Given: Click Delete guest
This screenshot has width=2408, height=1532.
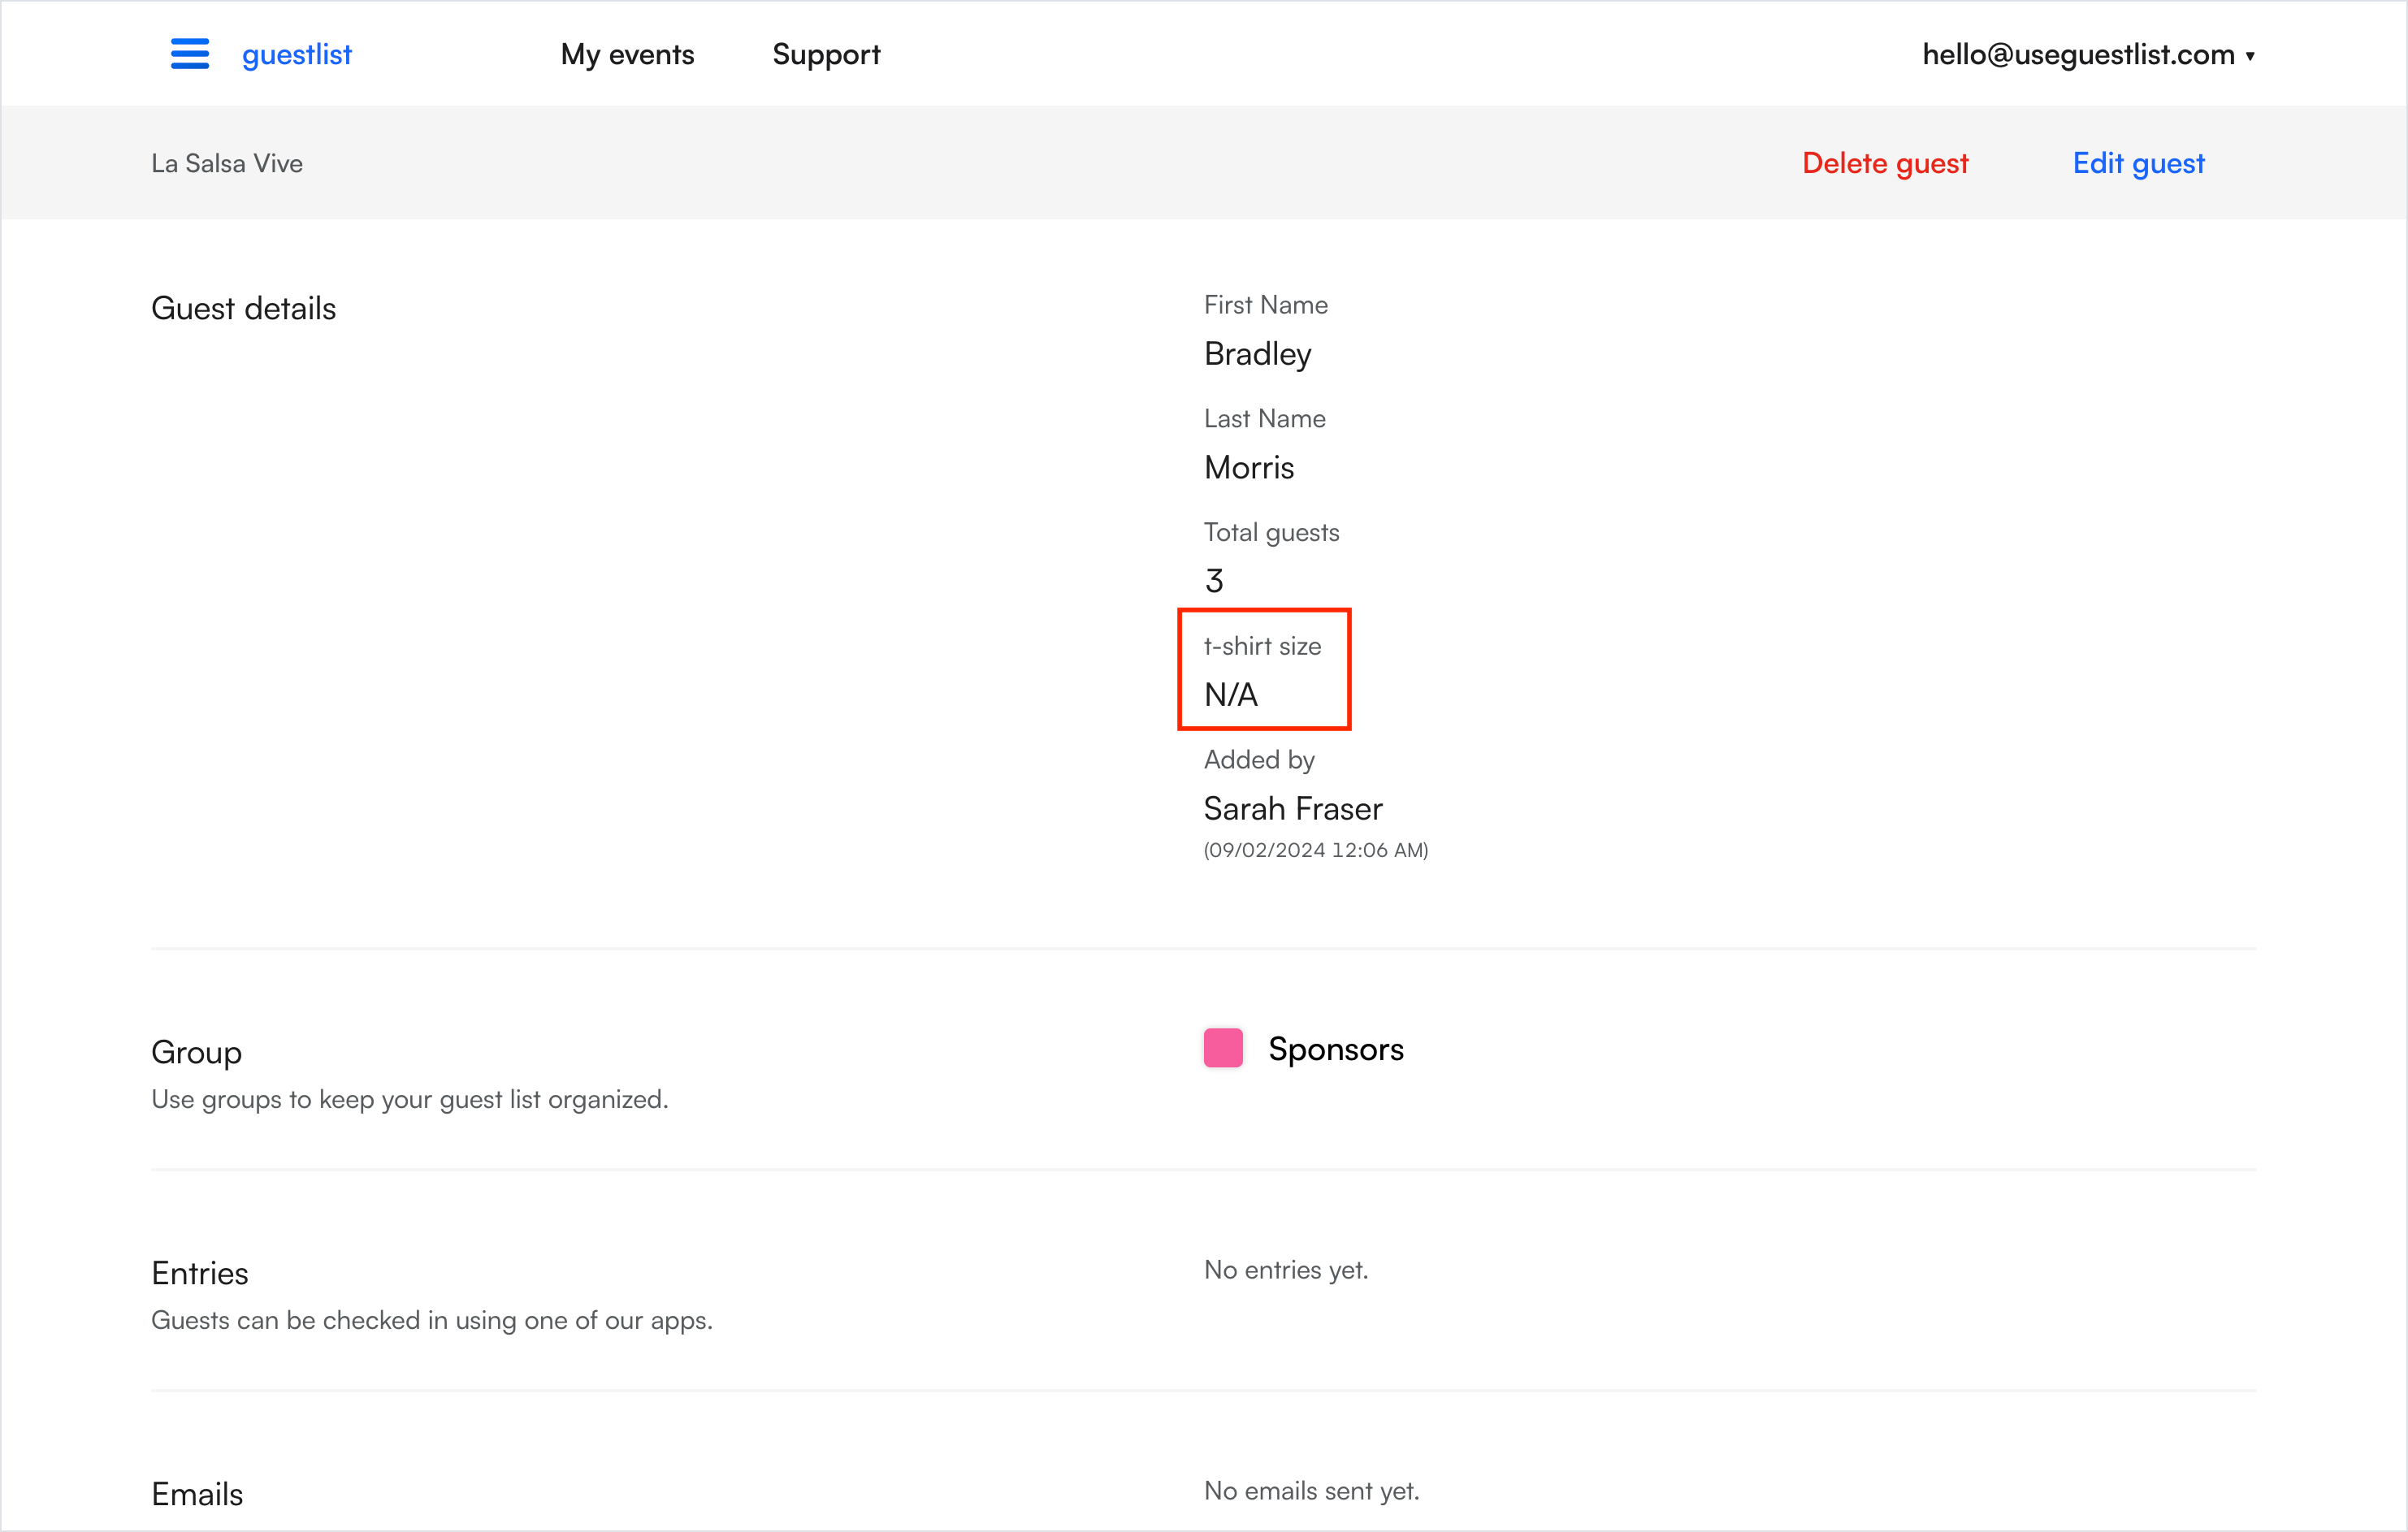Looking at the screenshot, I should [x=1884, y=163].
